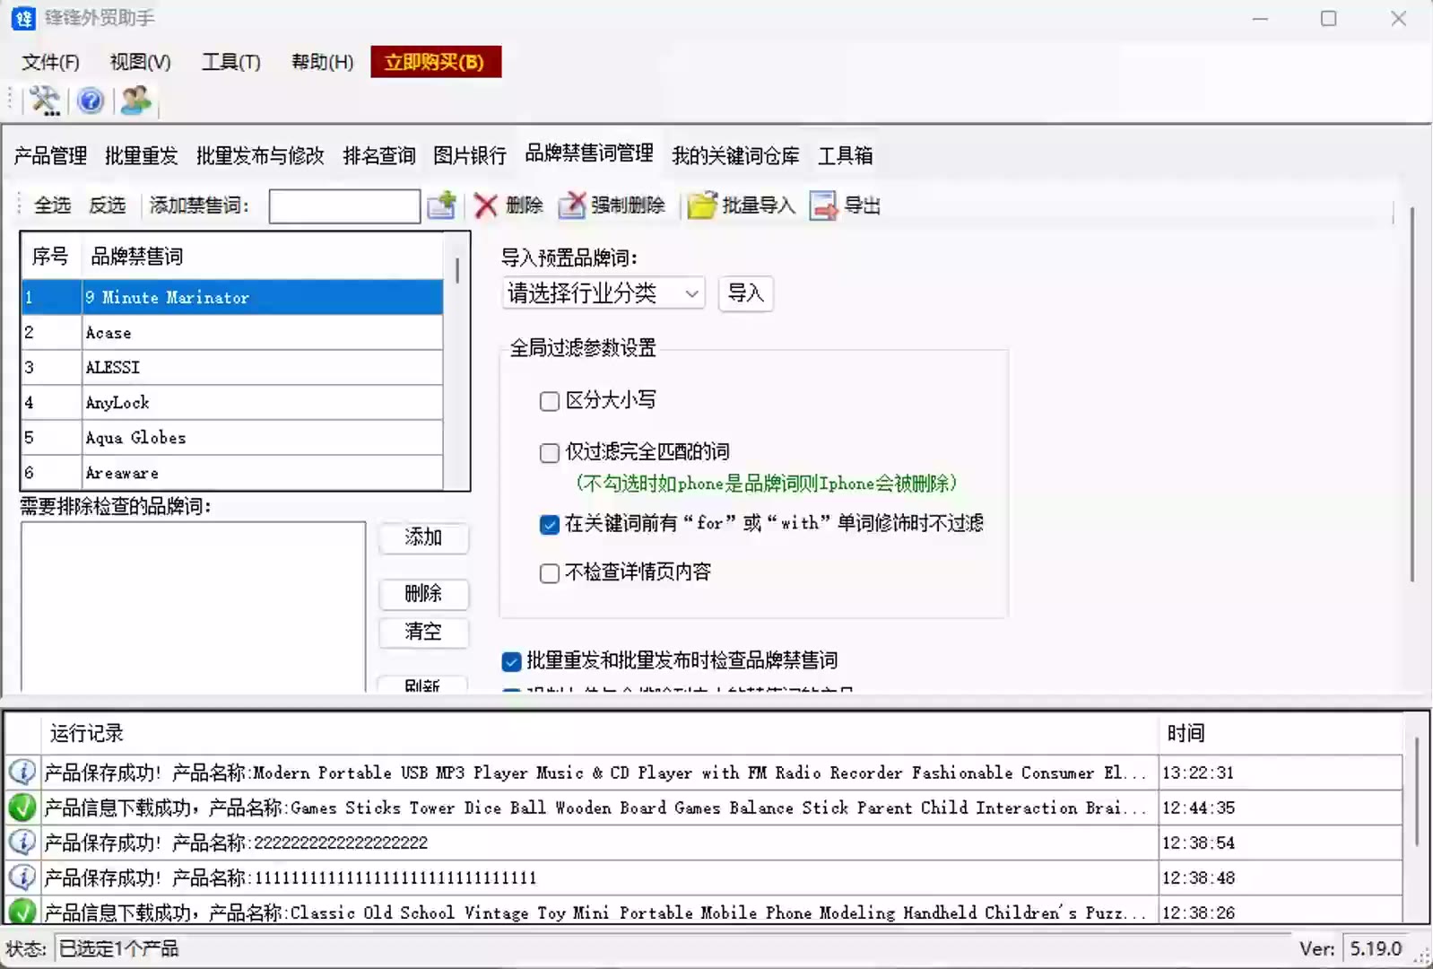Screen dimensions: 1433x969
Task: Click the 导出 export icon
Action: pyautogui.click(x=823, y=205)
